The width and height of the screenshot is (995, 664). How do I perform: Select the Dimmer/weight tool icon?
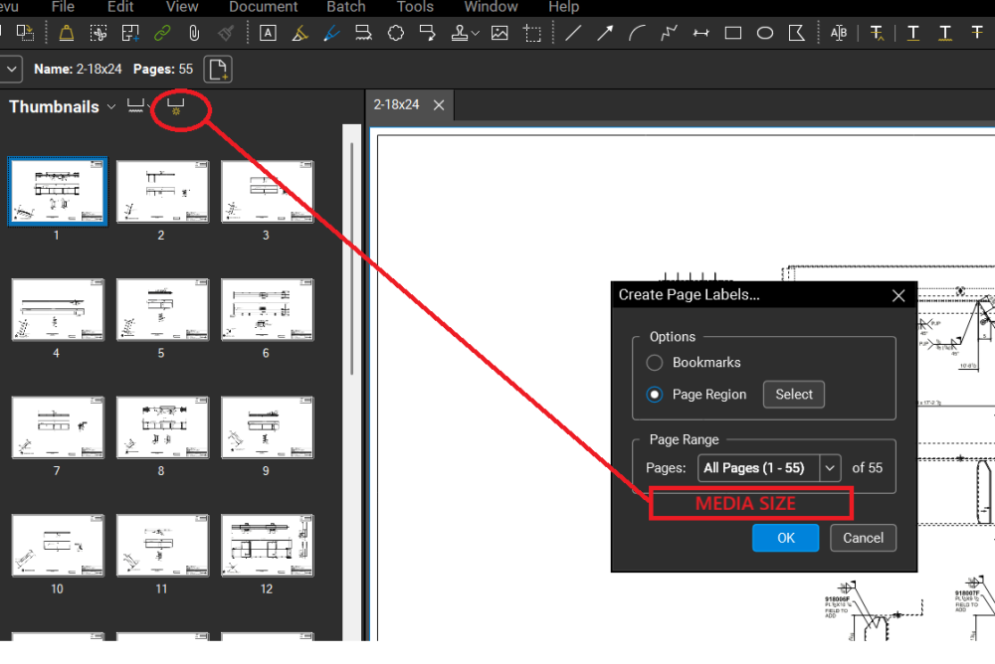[x=66, y=33]
